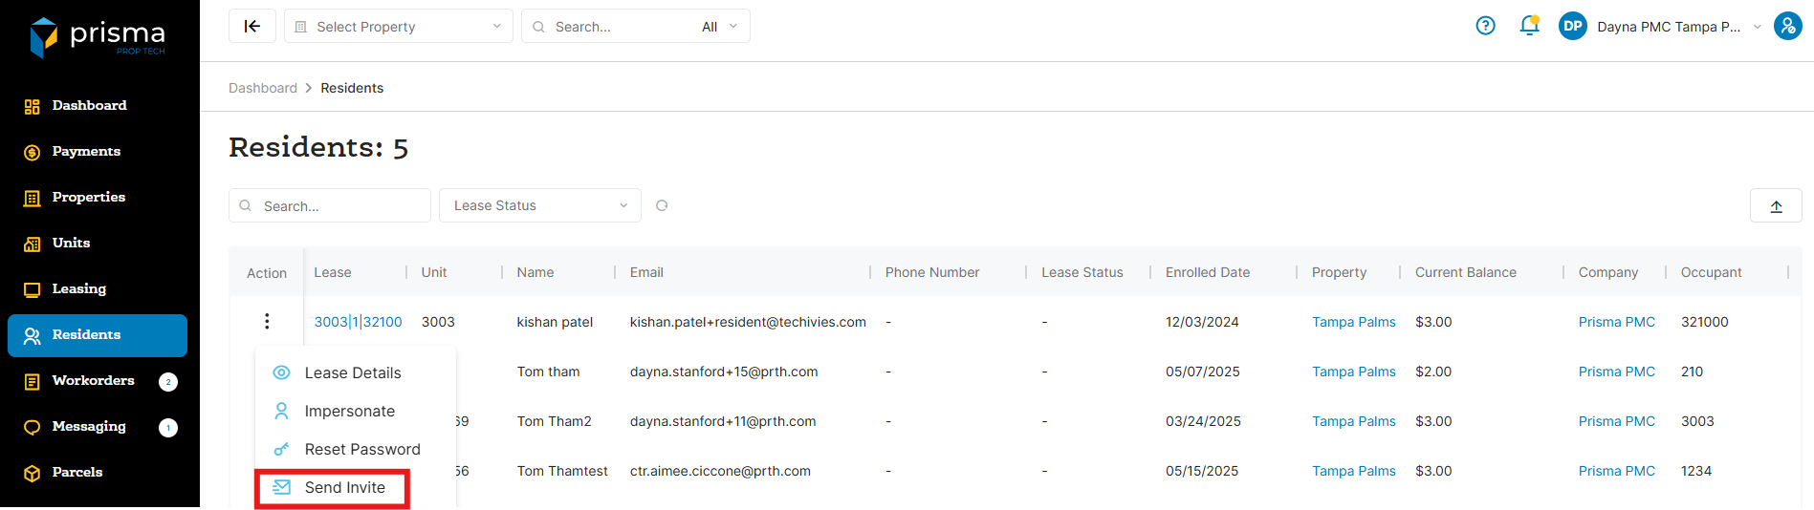Click the blue user icon at top right
Viewport: 1814px width, 510px height.
click(1787, 26)
